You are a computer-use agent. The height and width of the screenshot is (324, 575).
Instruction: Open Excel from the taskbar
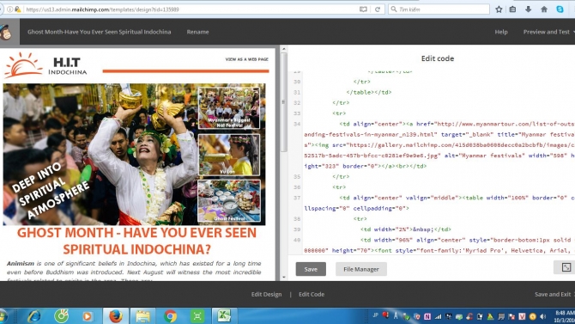coord(224,316)
